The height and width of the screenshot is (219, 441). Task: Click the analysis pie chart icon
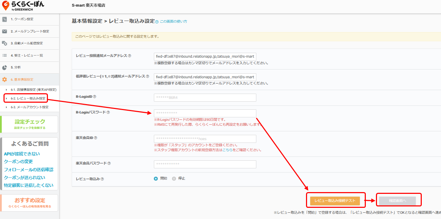[5, 67]
